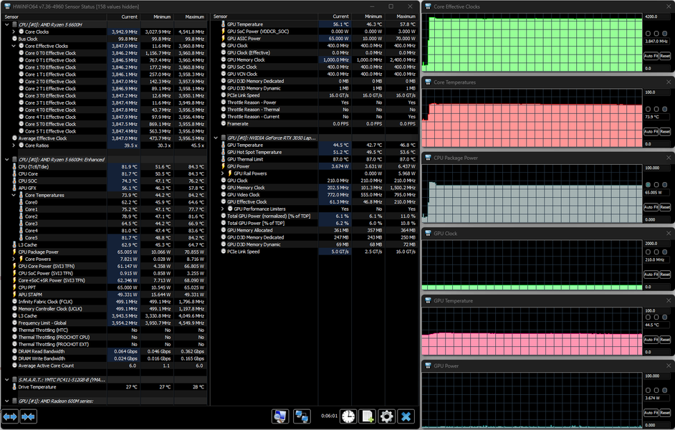The image size is (675, 430).
Task: Select first radio button in Core Temperatures graph
Action: coord(648,109)
